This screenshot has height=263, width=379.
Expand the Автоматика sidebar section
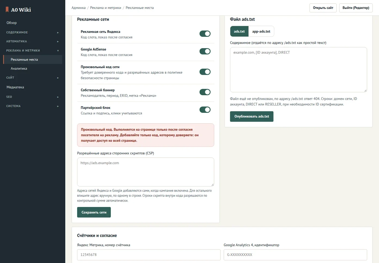[x=32, y=41]
